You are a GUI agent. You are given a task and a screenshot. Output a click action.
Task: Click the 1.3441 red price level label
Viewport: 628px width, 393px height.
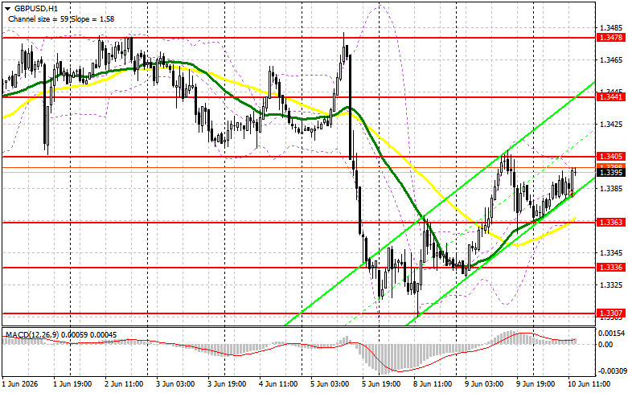click(611, 97)
